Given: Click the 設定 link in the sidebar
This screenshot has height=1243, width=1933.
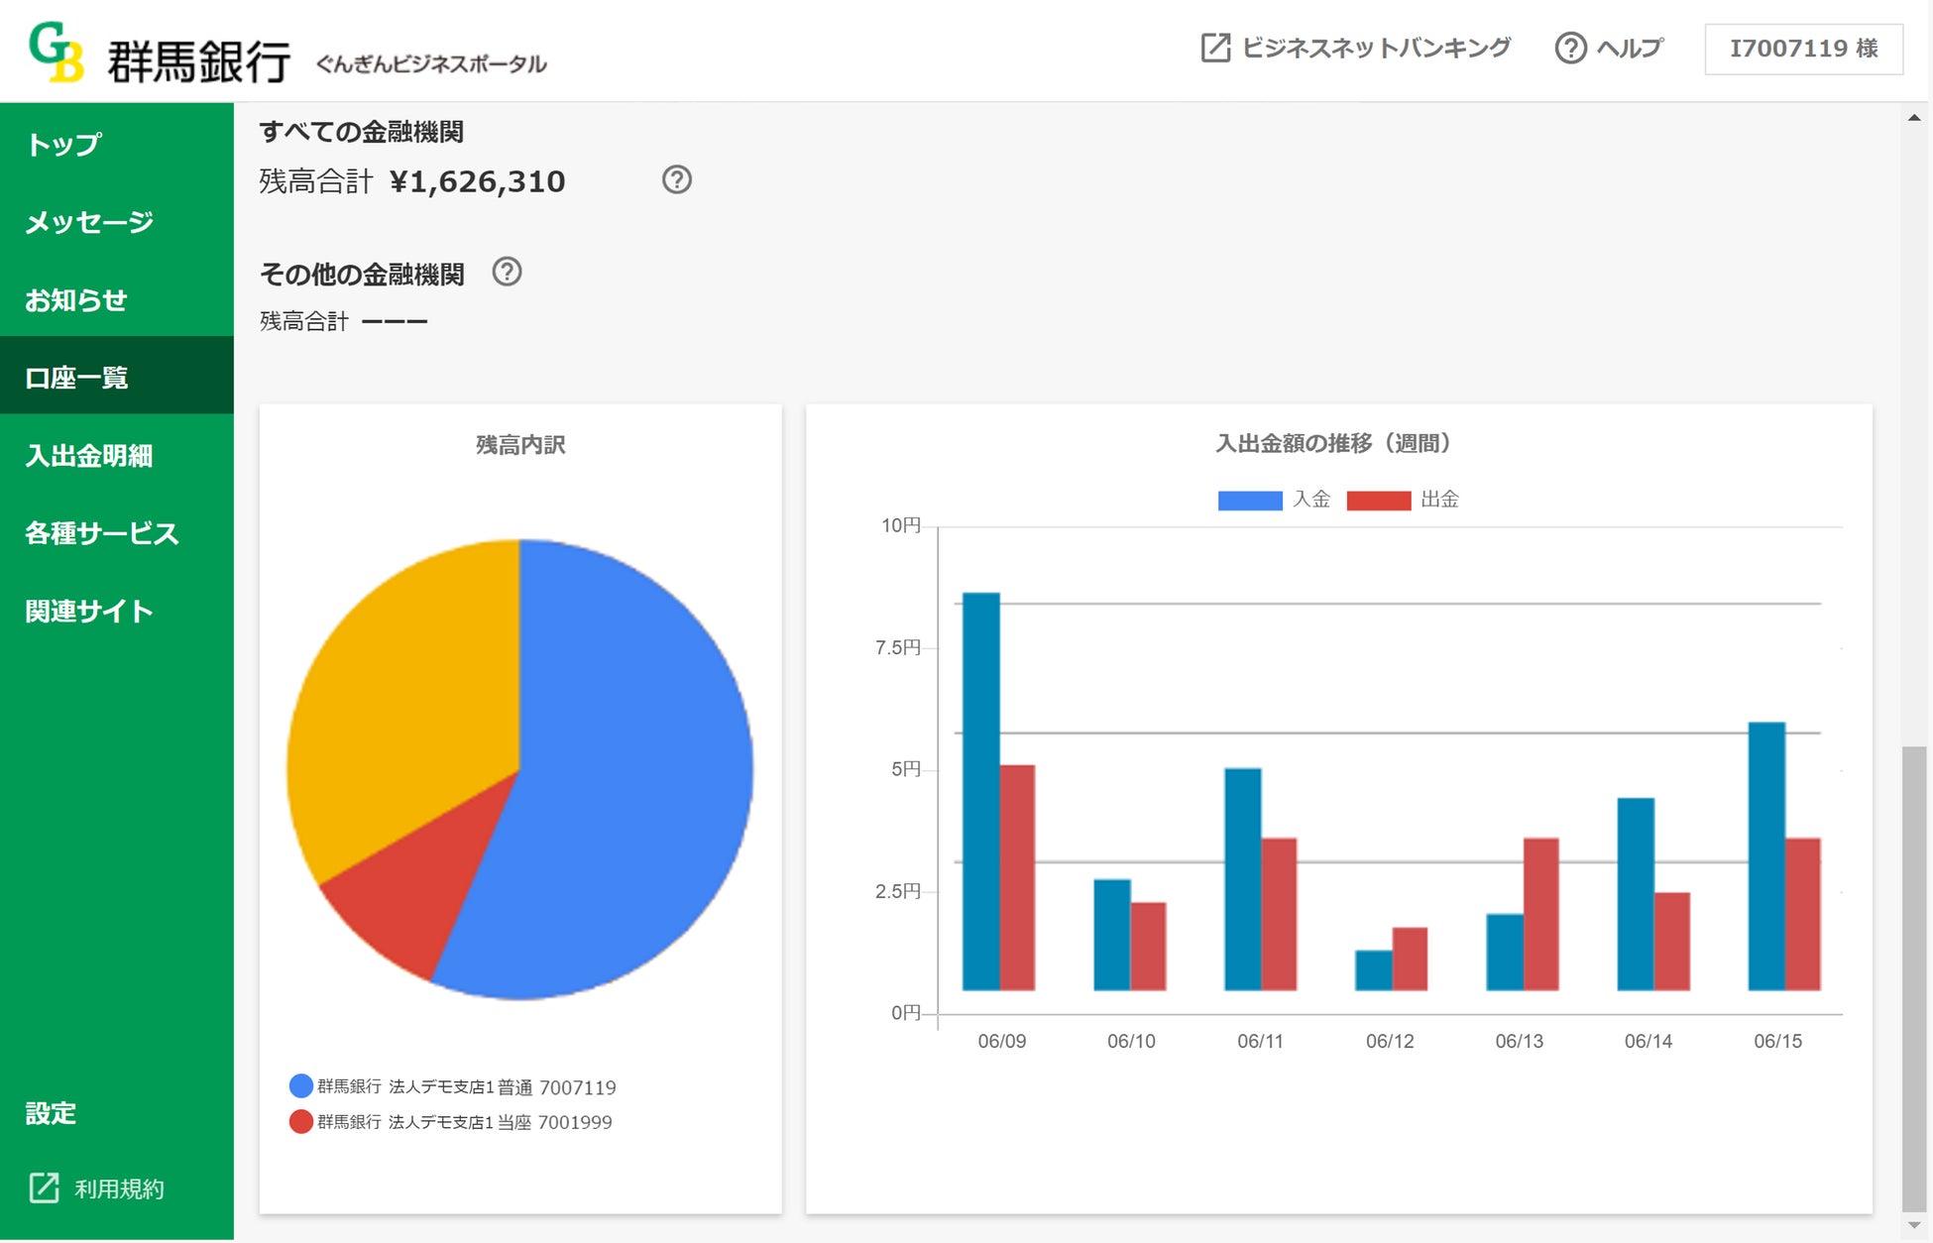Looking at the screenshot, I should click(x=51, y=1113).
